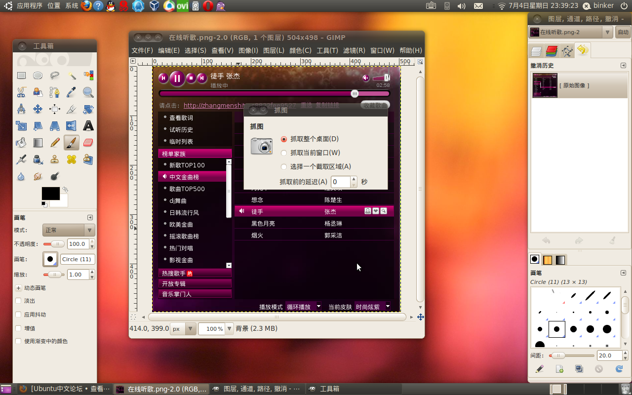632x395 pixels.
Task: Select the Scissors Select tool
Action: (x=21, y=92)
